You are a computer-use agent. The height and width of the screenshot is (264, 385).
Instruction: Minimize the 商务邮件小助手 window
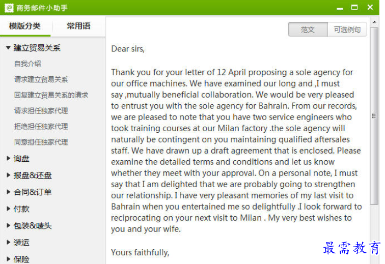pos(340,8)
